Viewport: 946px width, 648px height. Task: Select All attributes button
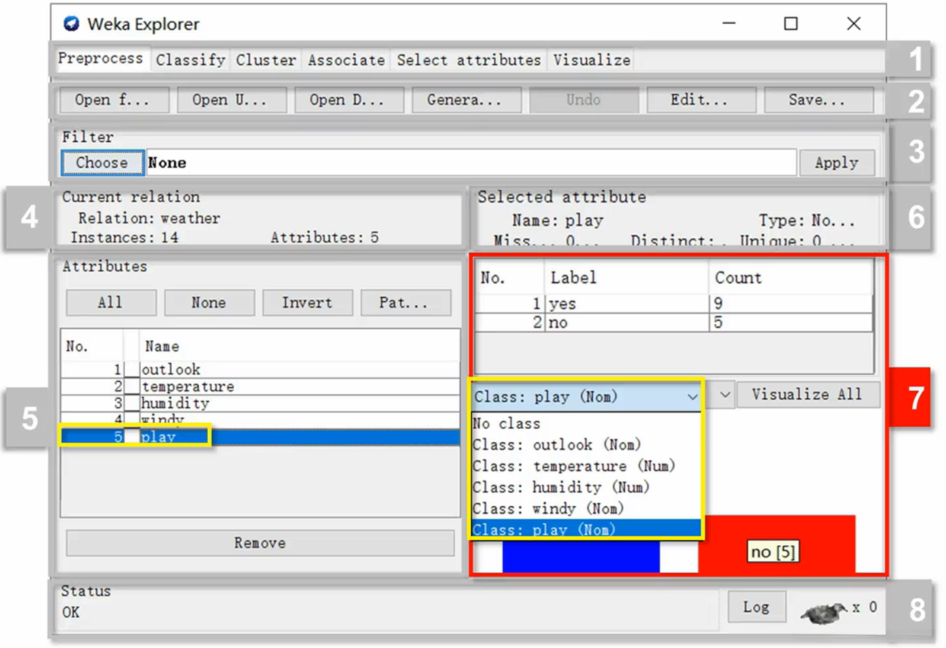(x=111, y=302)
